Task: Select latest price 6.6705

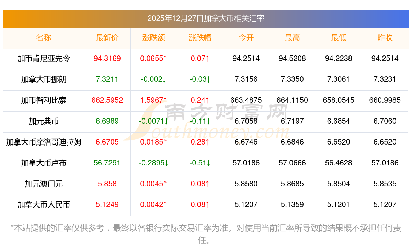Action: tap(107, 142)
